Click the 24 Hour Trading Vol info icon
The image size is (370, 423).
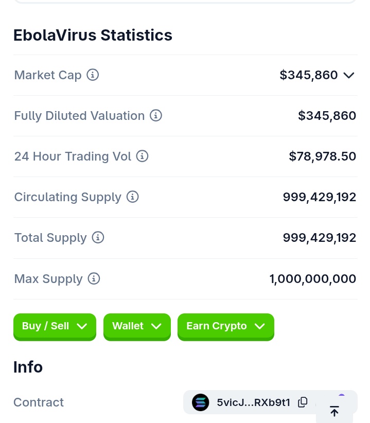[x=142, y=156]
